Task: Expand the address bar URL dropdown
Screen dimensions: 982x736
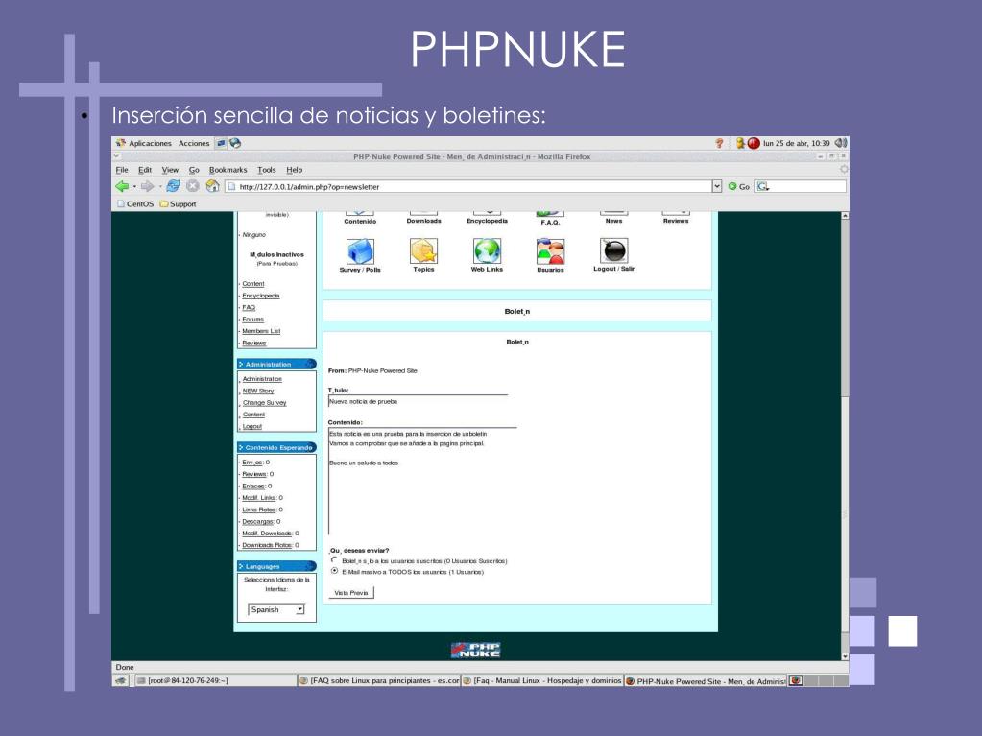Action: [x=717, y=186]
